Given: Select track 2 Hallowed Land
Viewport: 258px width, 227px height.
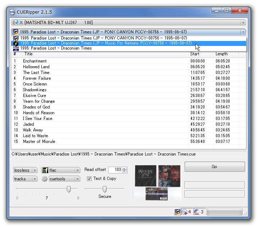Looking at the screenshot, I should 129,67.
